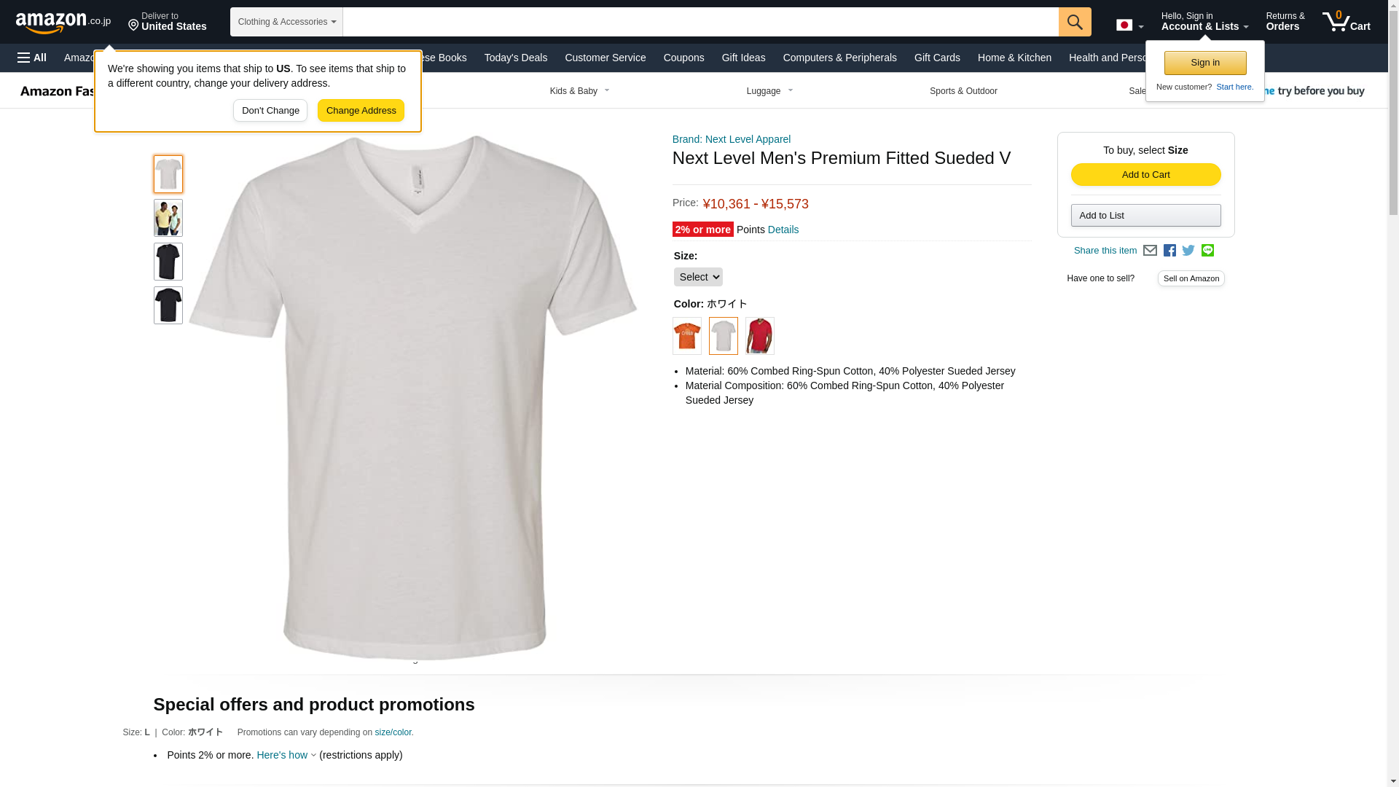Choose the red shirt color swatch

(x=759, y=336)
